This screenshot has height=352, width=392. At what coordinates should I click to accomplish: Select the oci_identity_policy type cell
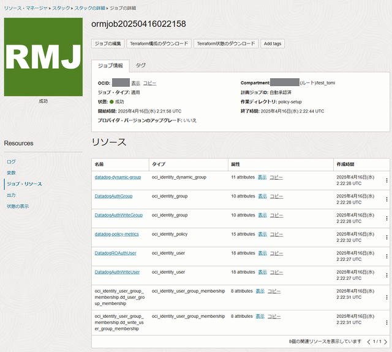170,234
